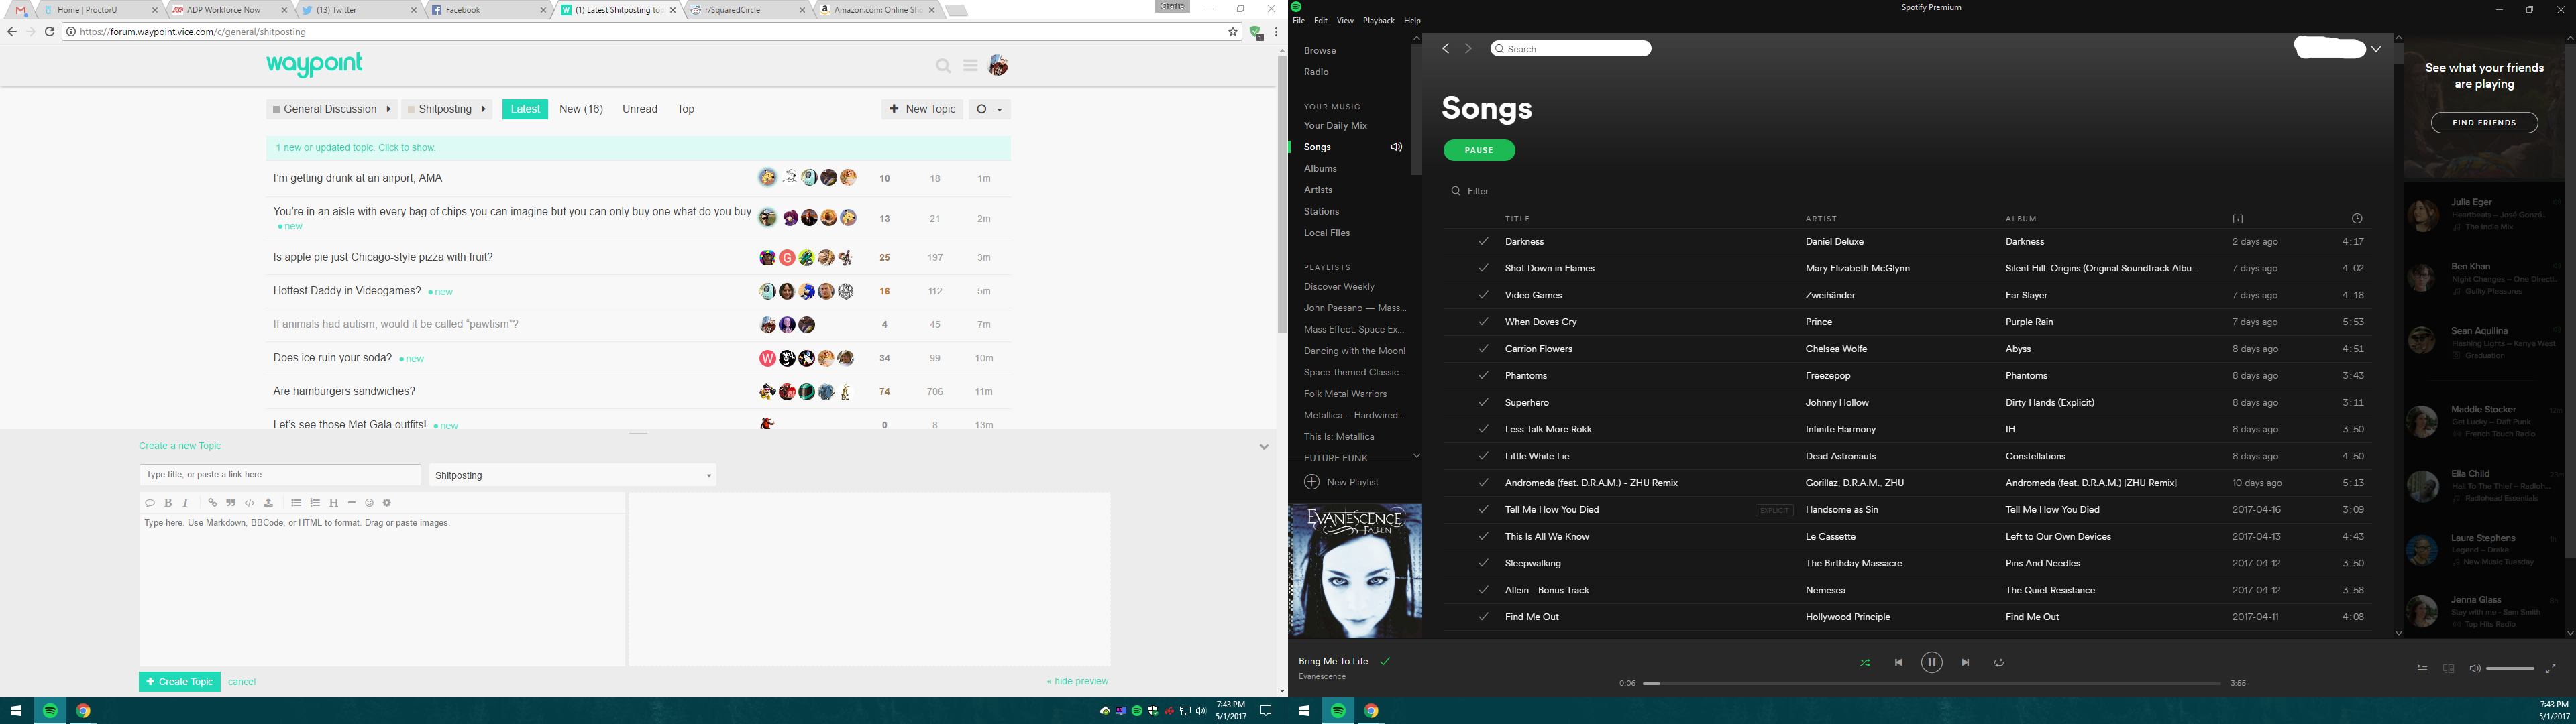Uncheck saved checkmark for When Doves Cry
The image size is (2576, 724).
(x=1483, y=322)
